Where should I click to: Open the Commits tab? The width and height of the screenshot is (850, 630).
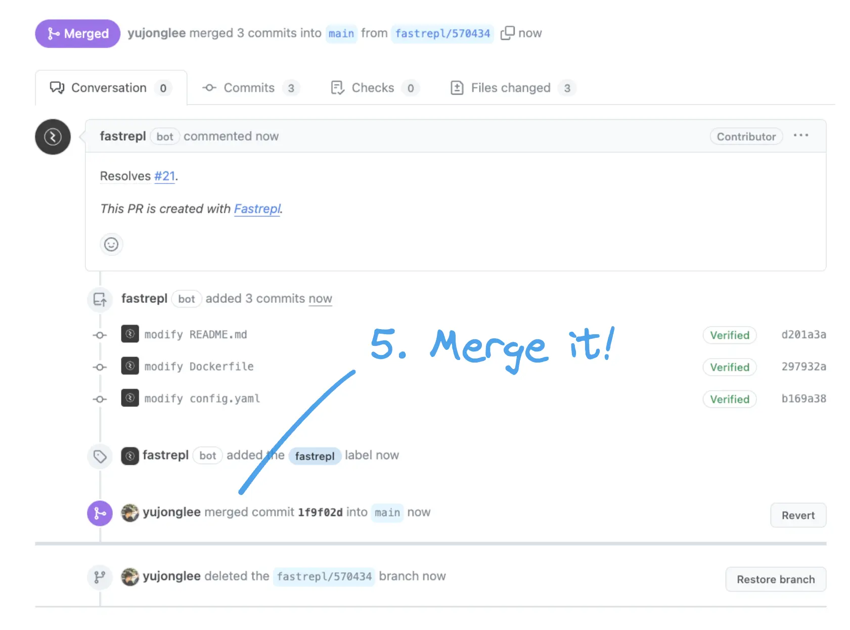pos(249,87)
